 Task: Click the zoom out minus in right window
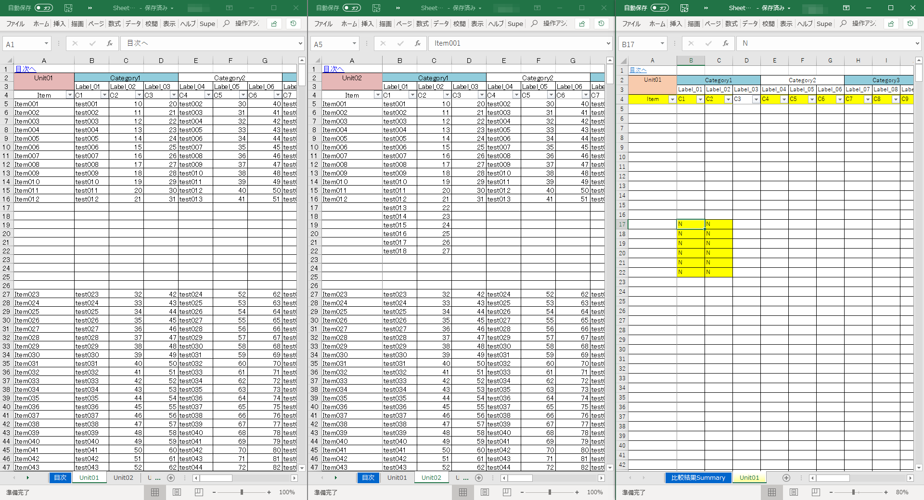(831, 492)
